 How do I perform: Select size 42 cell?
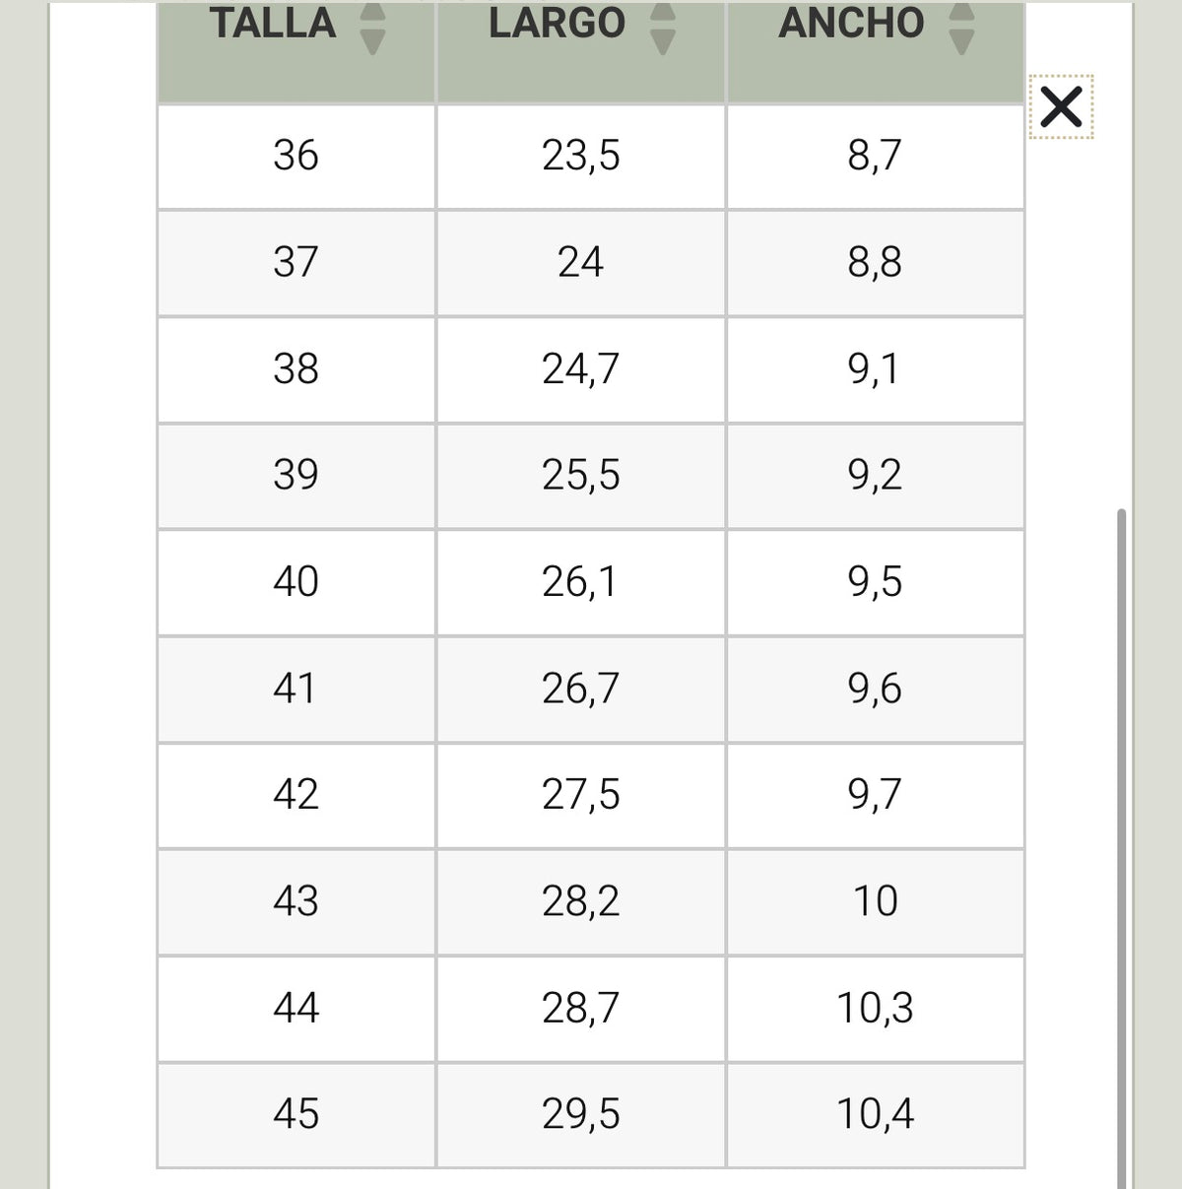pyautogui.click(x=296, y=795)
